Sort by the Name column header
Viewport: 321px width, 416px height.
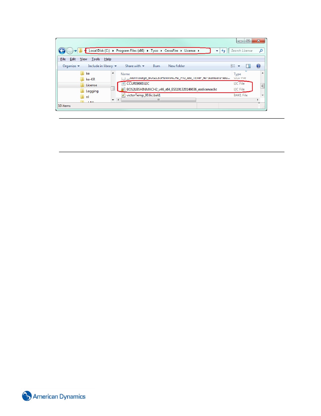click(125, 74)
